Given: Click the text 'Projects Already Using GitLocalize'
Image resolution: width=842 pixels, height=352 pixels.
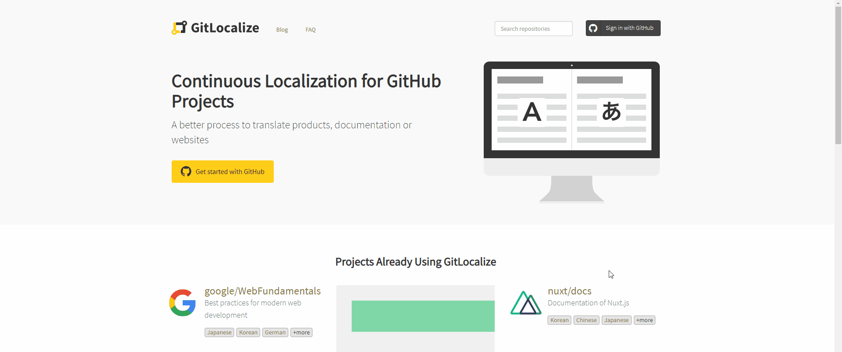Looking at the screenshot, I should [415, 262].
